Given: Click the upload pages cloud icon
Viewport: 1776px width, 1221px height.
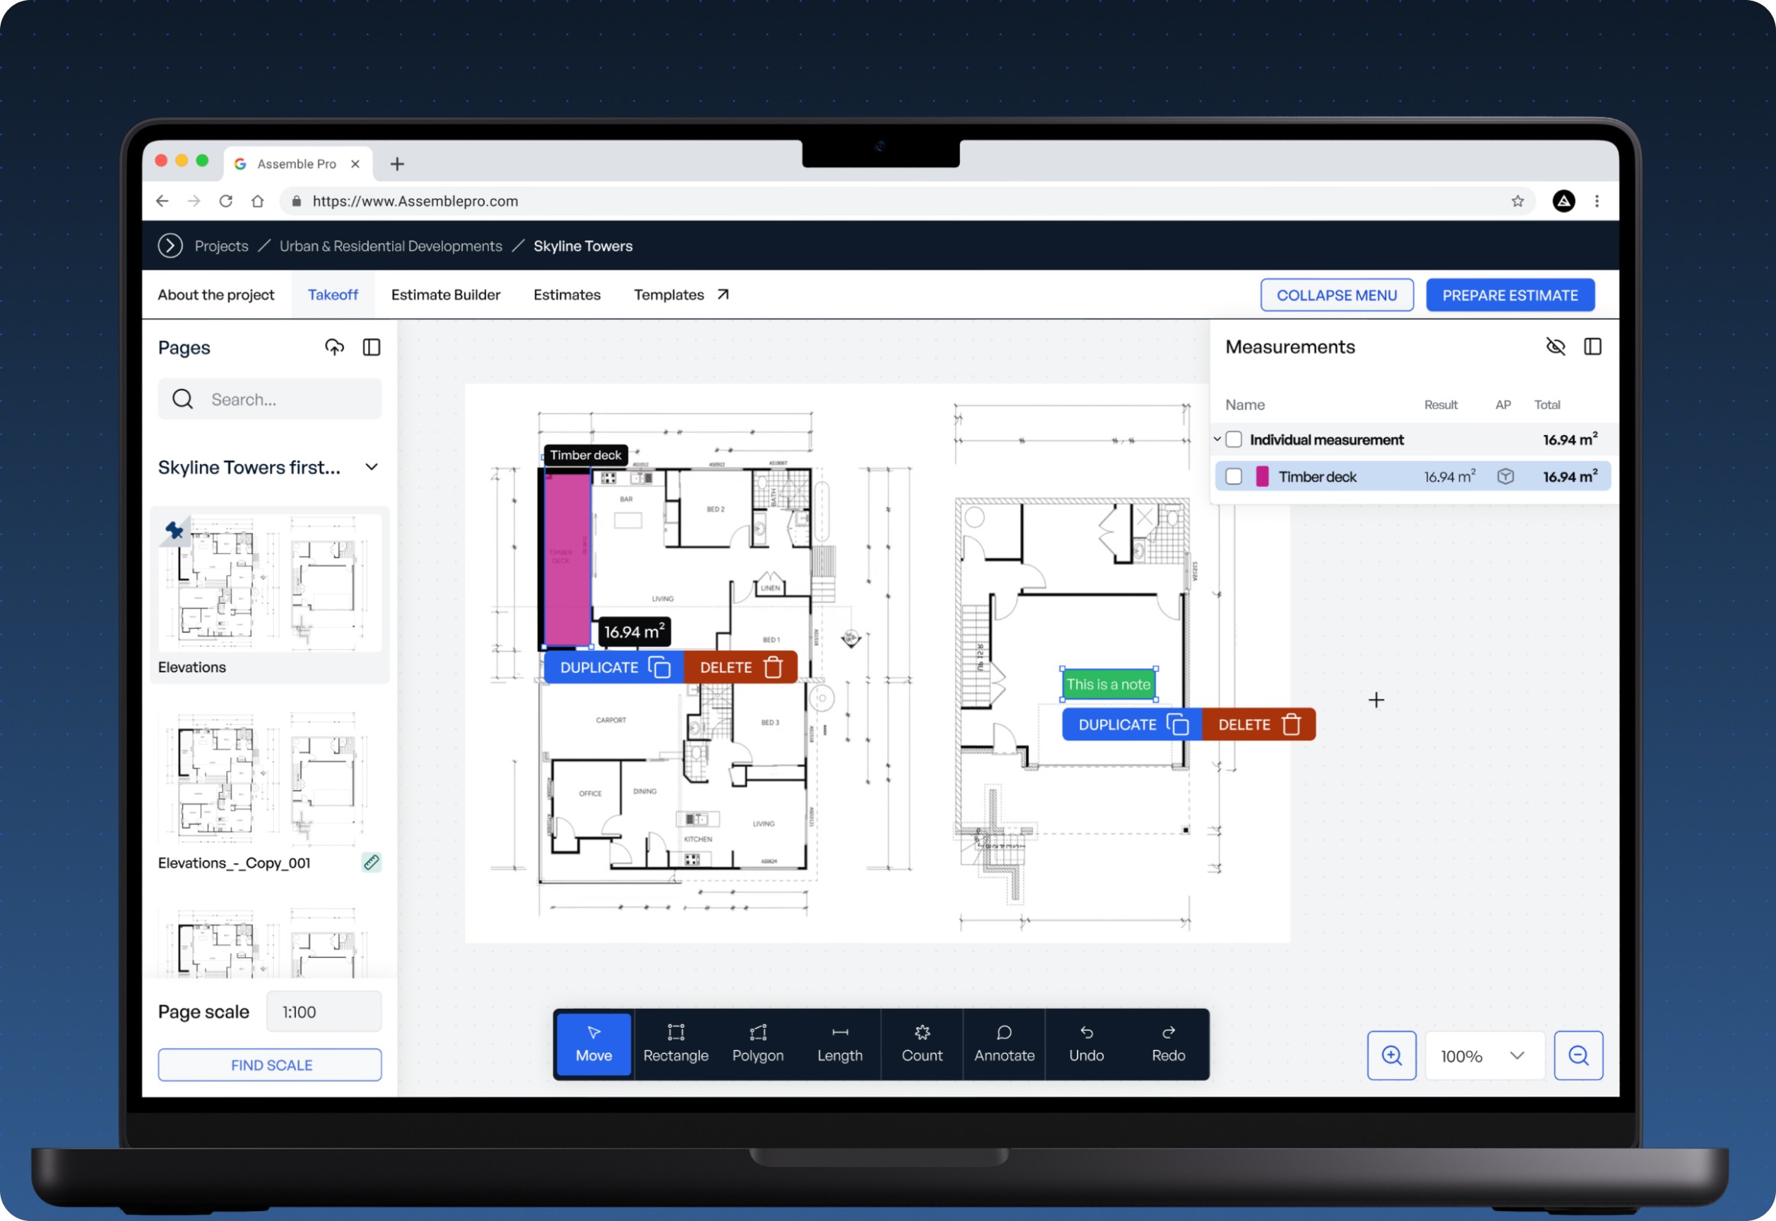Looking at the screenshot, I should (334, 347).
